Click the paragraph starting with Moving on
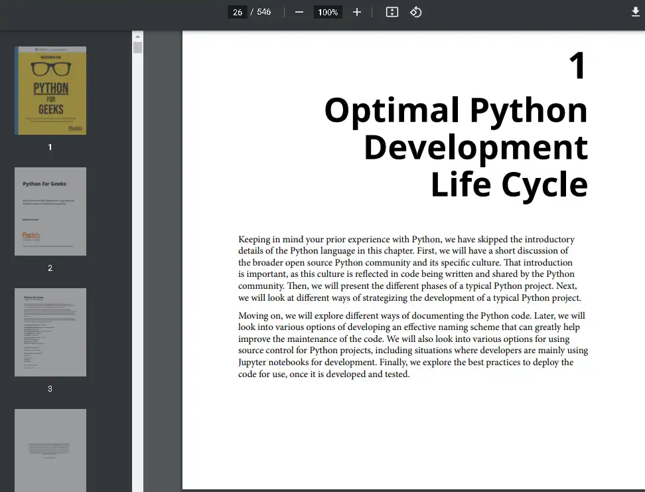Image resolution: width=645 pixels, height=492 pixels. point(411,345)
